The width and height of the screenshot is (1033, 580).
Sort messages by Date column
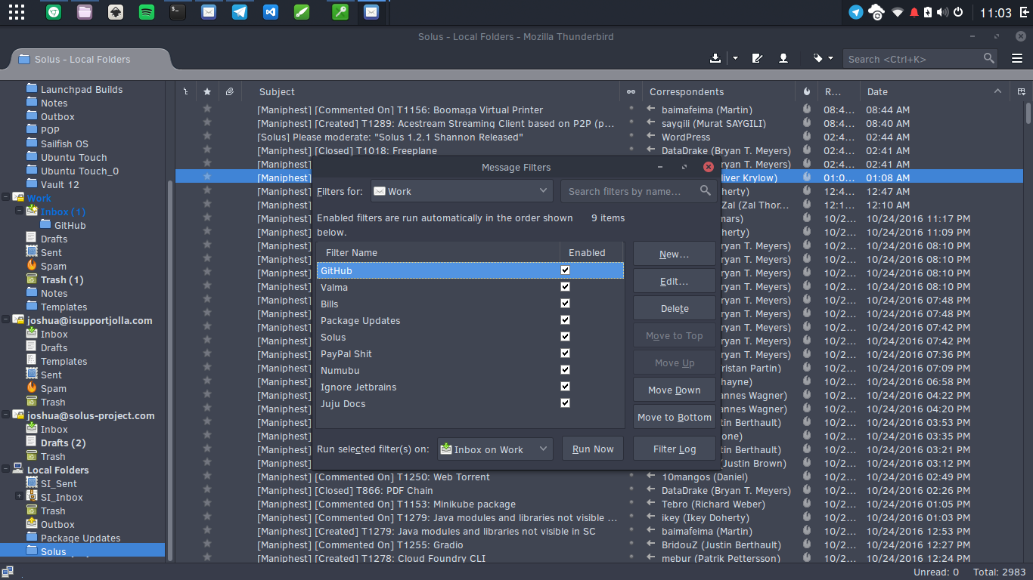coord(935,91)
